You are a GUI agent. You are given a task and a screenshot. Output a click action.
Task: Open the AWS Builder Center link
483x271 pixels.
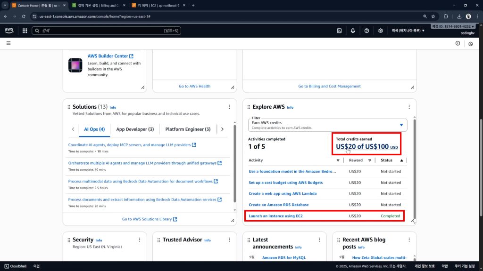pos(110,56)
